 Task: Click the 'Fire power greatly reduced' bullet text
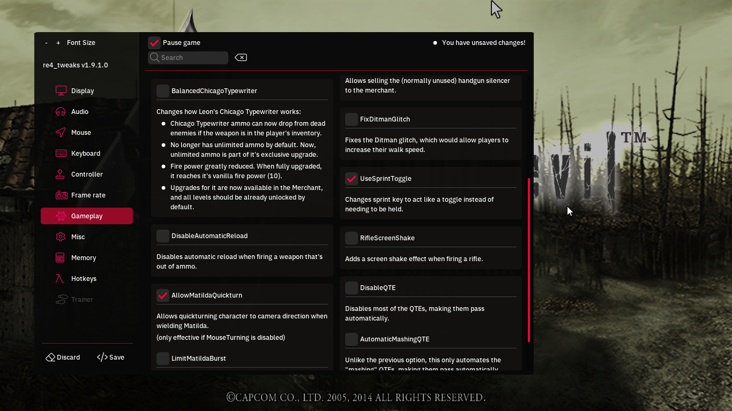pyautogui.click(x=247, y=171)
